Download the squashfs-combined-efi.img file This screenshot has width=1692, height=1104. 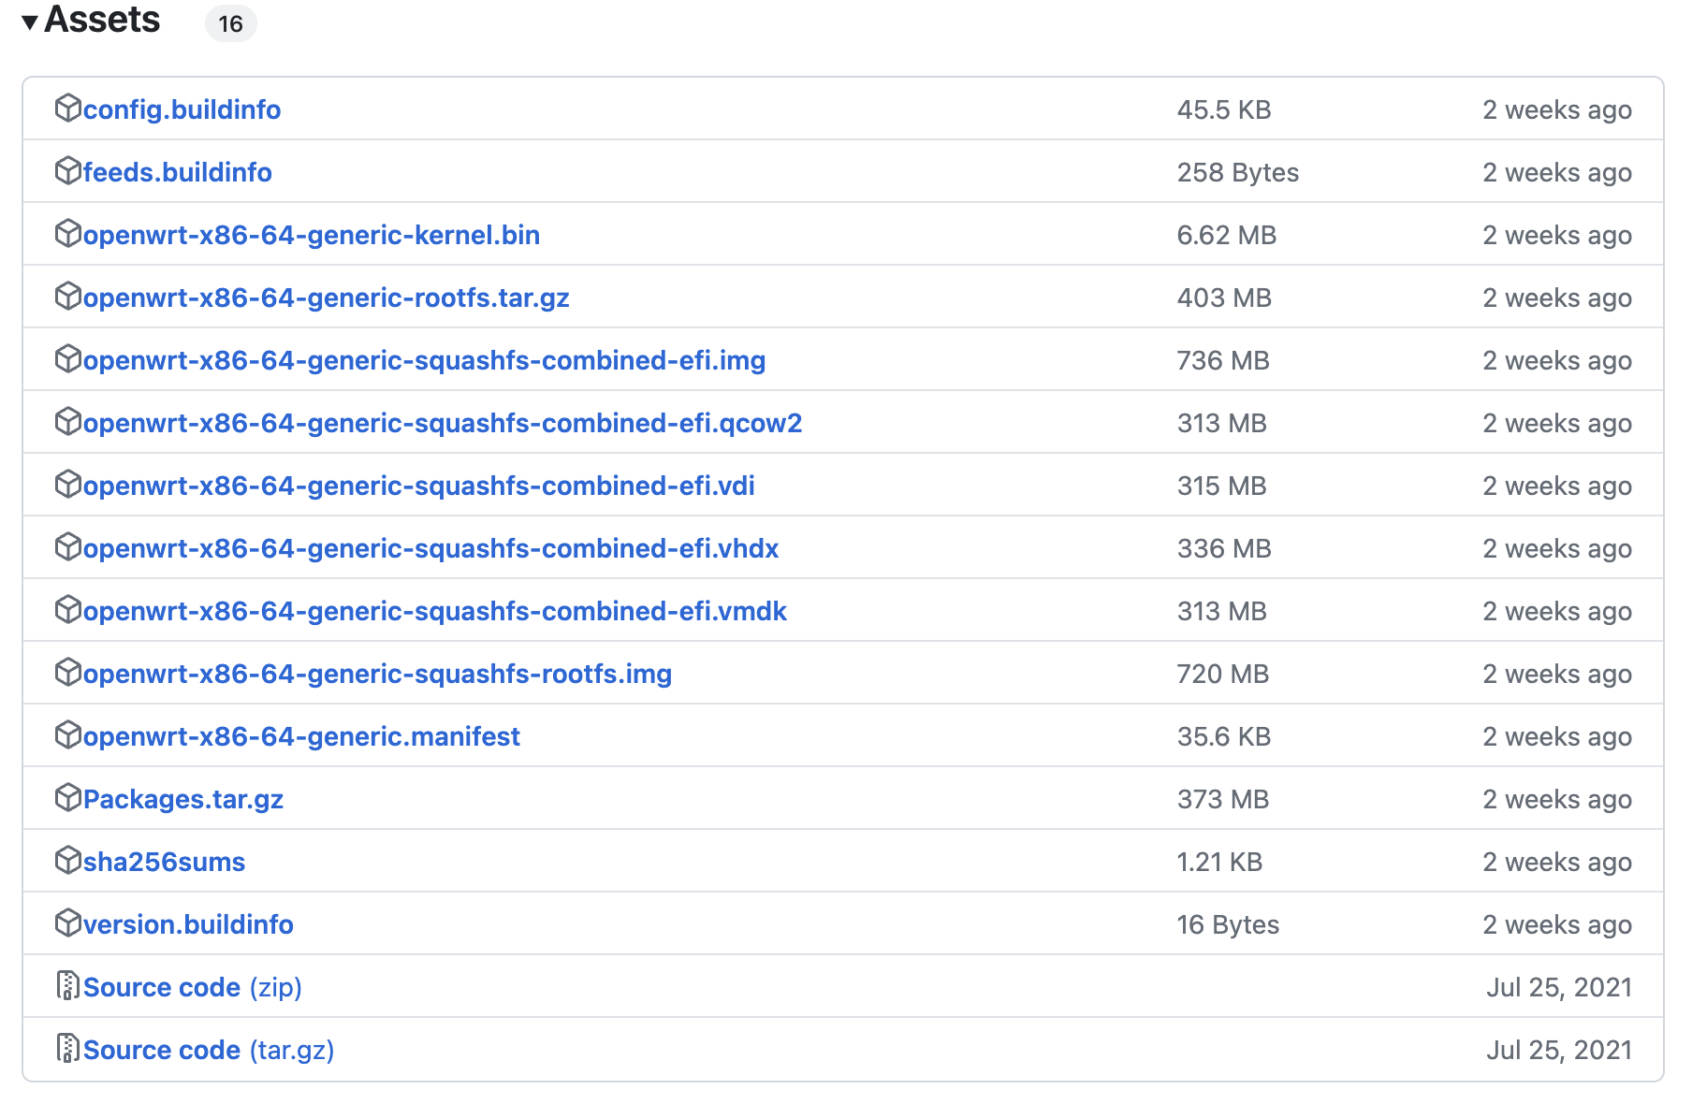424,360
